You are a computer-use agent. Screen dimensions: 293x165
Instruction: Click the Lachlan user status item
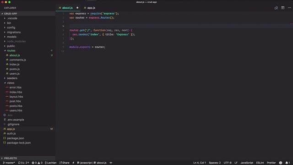click(50, 163)
